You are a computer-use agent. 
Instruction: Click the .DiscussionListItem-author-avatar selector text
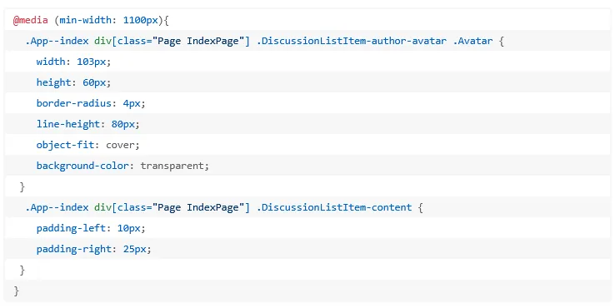coord(352,41)
